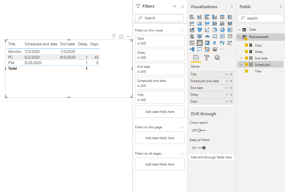Select the Card (123) visual
This screenshot has height=192, width=285.
(215, 36)
